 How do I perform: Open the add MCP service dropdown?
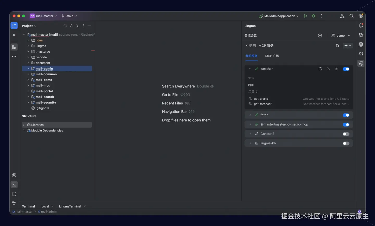pos(348,46)
